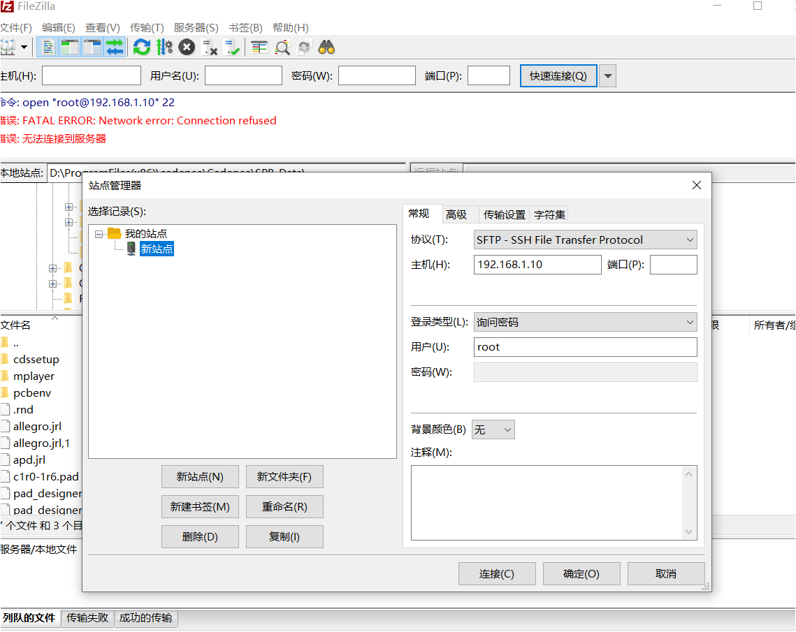Enable synchronized browsing
Screen dimensions: 796x632
point(303,47)
